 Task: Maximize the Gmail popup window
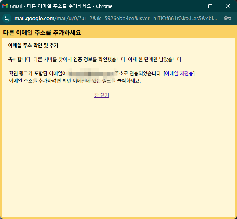coord(210,6)
